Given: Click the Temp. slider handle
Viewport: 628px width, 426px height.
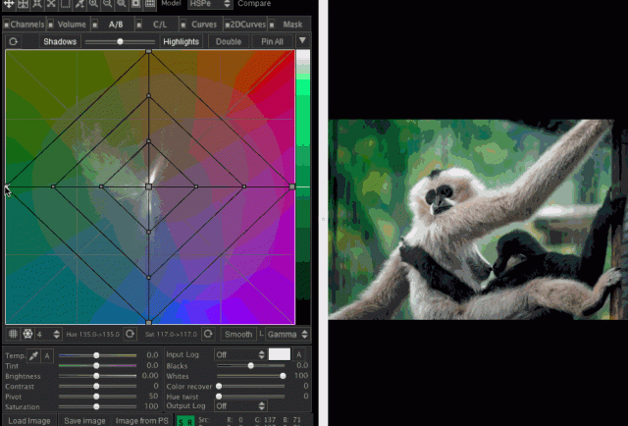Looking at the screenshot, I should coord(96,355).
